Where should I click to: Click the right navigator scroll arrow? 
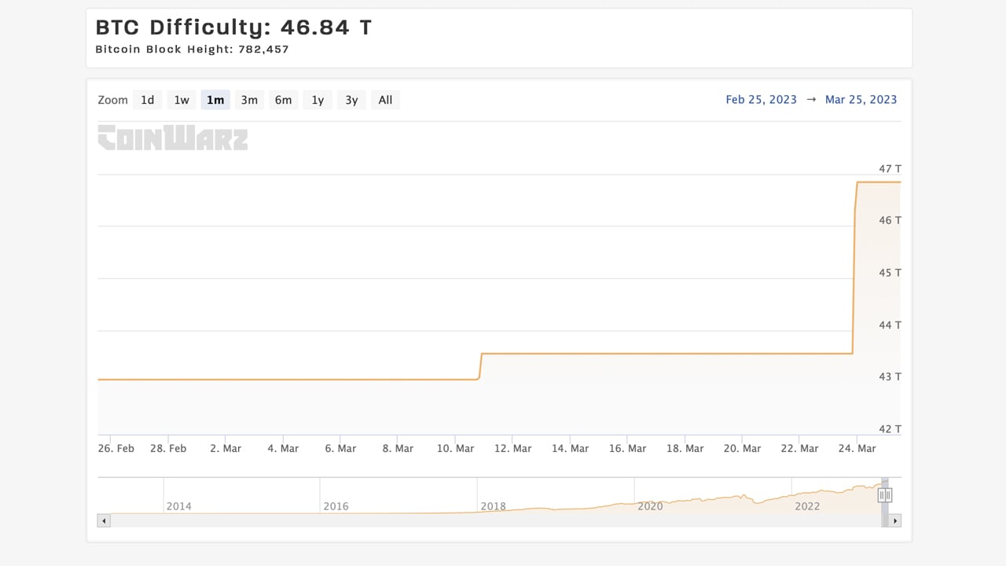[895, 520]
